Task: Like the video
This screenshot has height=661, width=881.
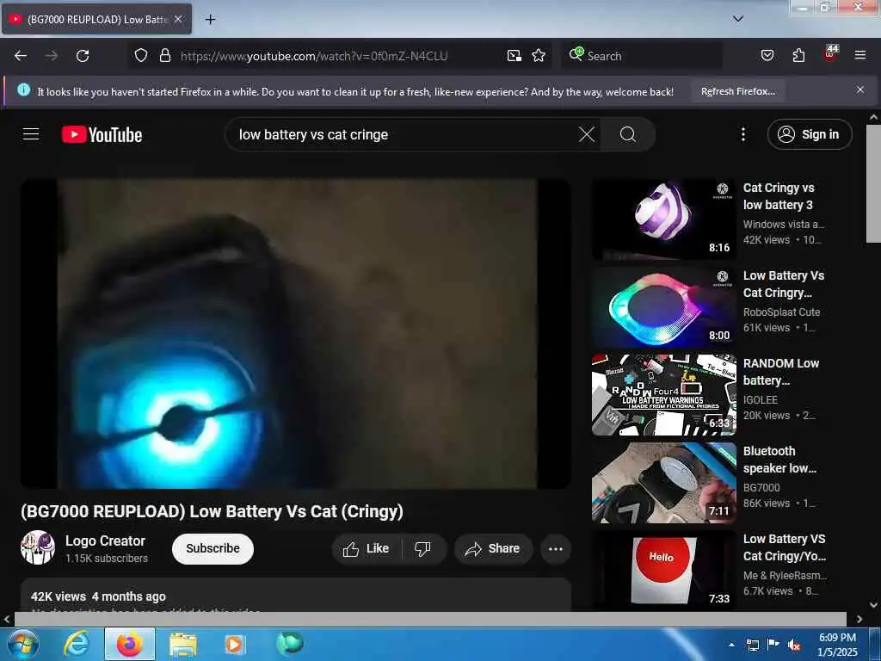Action: (x=367, y=548)
